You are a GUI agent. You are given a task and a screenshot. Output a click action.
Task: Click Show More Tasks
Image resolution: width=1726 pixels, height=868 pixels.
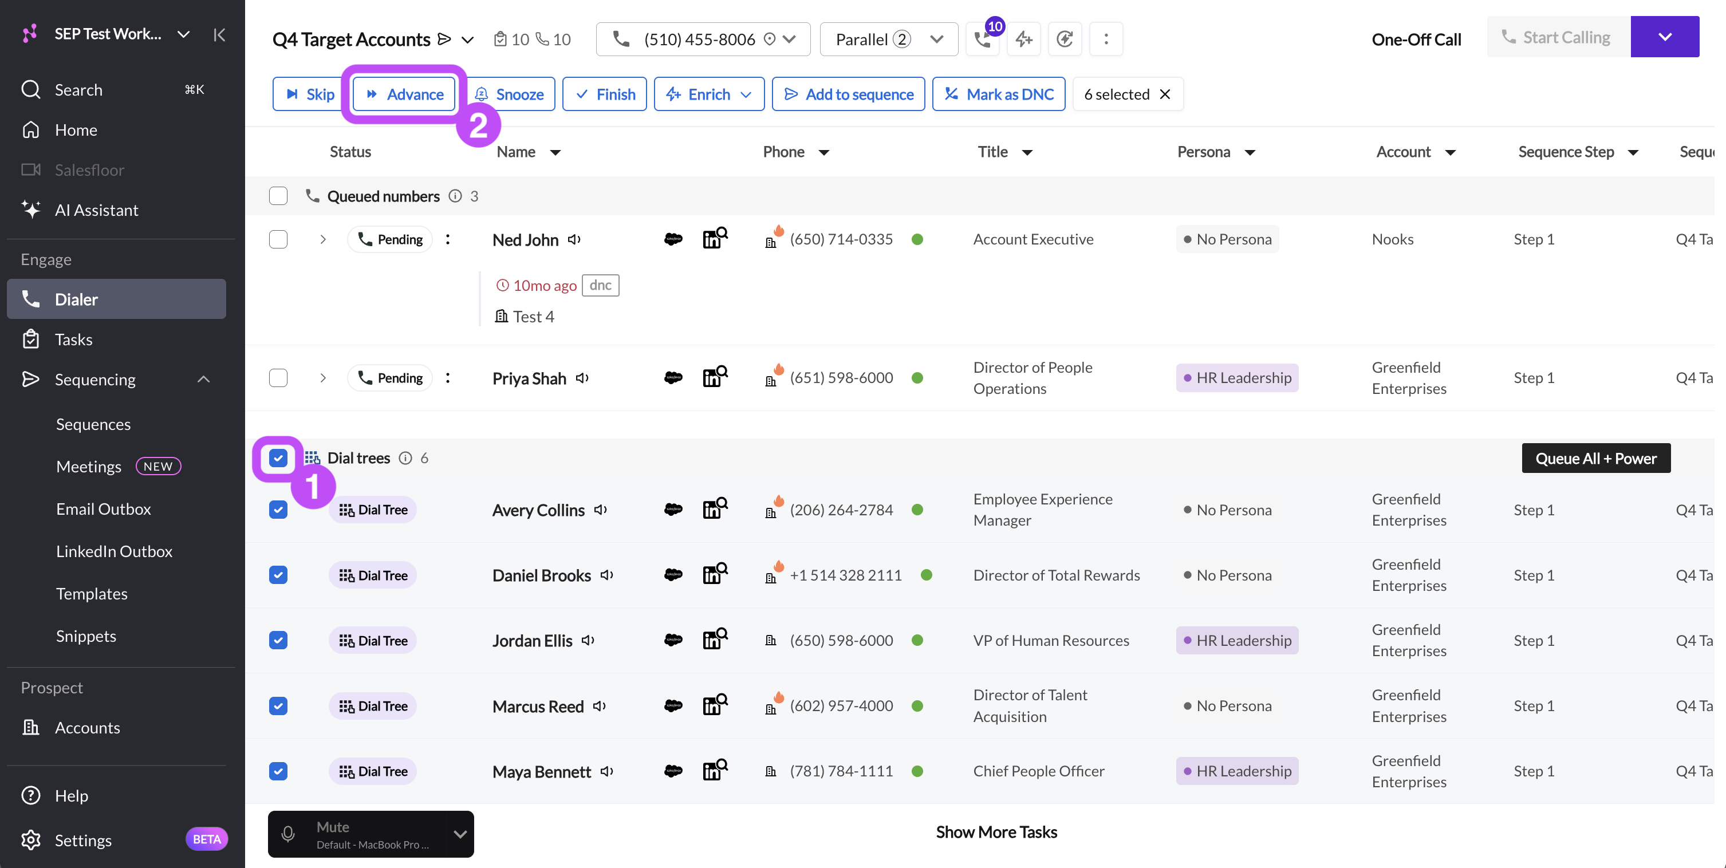tap(996, 832)
